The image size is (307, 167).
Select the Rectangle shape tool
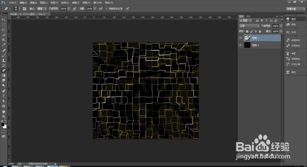tap(3, 106)
